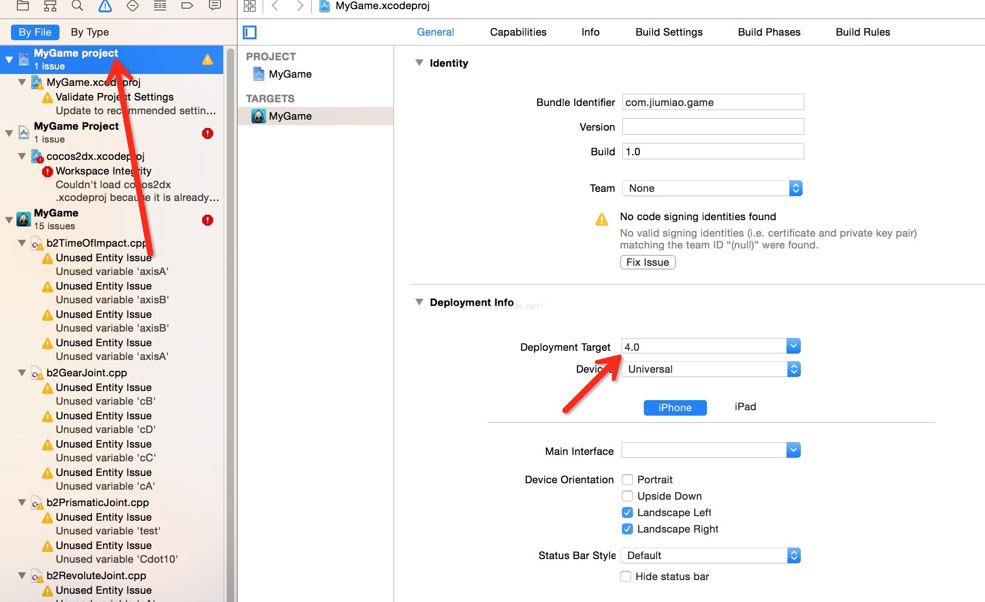985x602 pixels.
Task: Click yellow warning badge on MyGame project row
Action: (208, 60)
